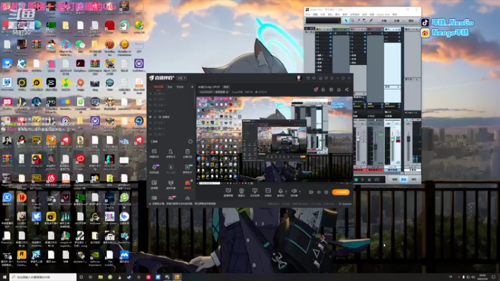Click second mixer channel volume fader
This screenshot has width=500, height=281.
376,147
